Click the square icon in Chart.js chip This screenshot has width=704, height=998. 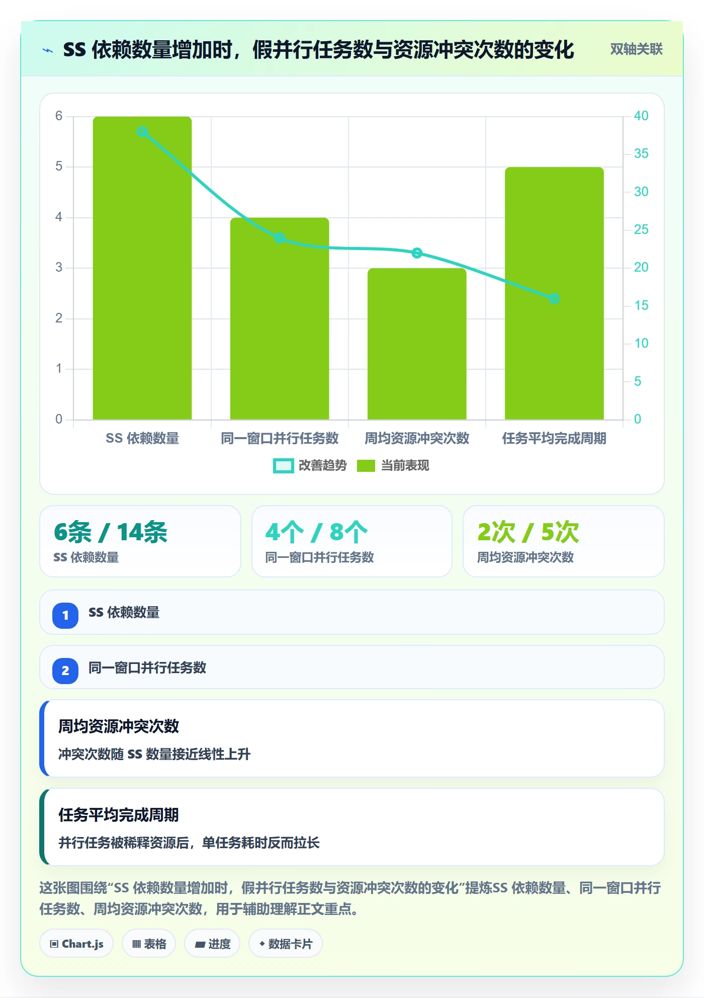pos(54,944)
